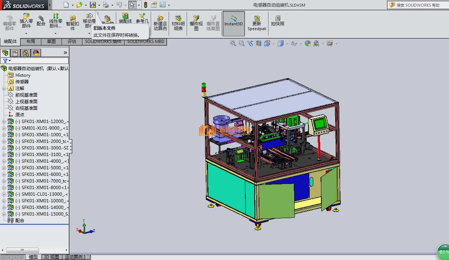Click the Previous View icon

[x=250, y=43]
